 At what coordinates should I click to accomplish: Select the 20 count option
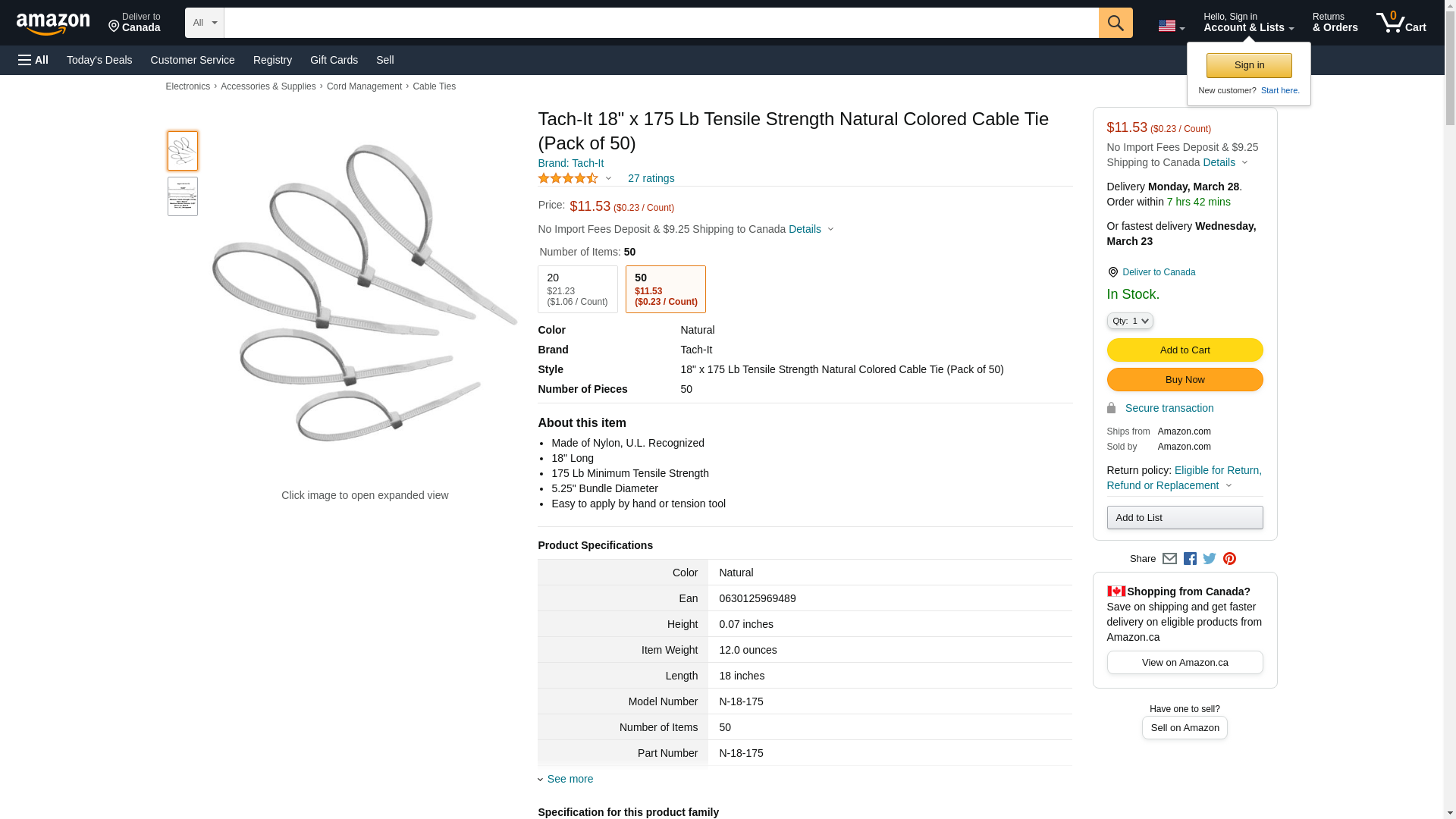point(578,289)
